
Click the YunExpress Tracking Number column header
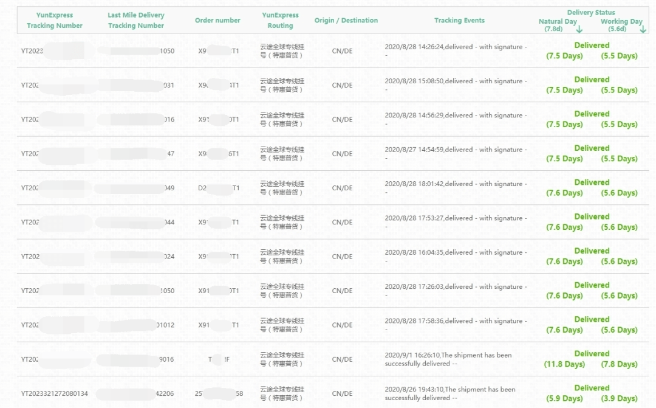[x=55, y=21]
